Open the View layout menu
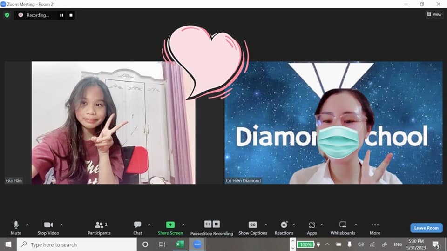This screenshot has height=251, width=447. [x=434, y=14]
